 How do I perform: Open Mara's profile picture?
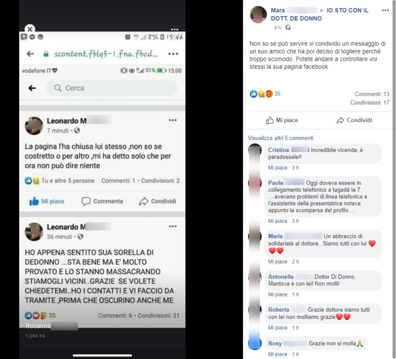pyautogui.click(x=258, y=14)
